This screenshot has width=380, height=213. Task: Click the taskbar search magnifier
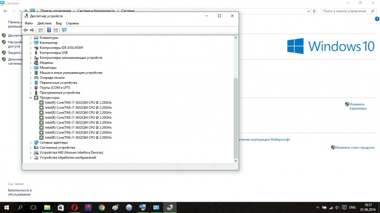[20, 207]
